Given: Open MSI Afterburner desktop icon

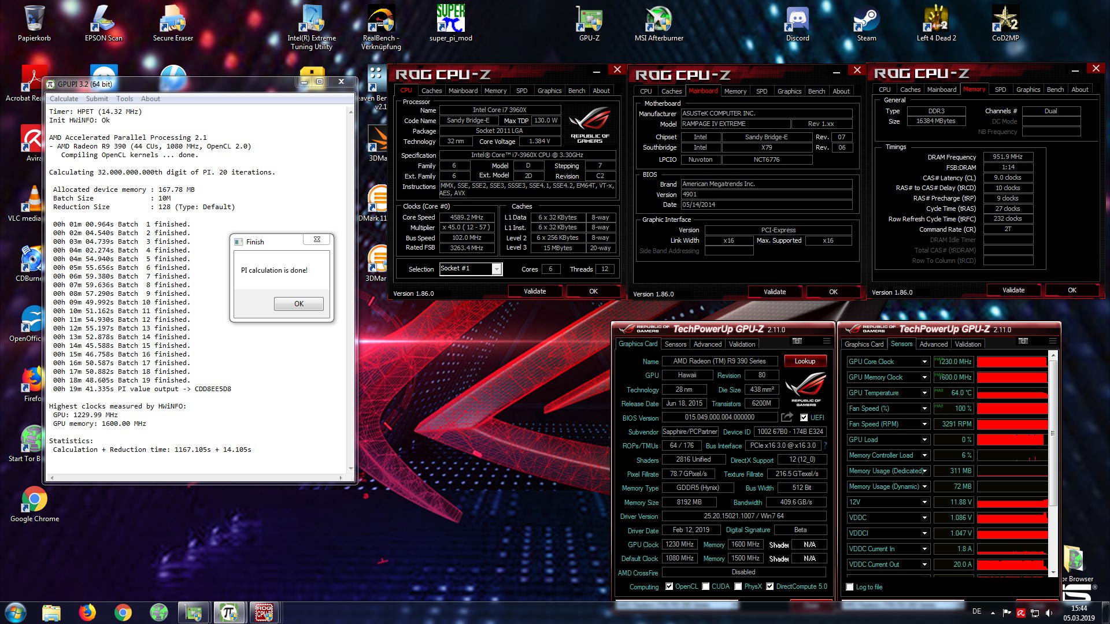Looking at the screenshot, I should pyautogui.click(x=658, y=23).
